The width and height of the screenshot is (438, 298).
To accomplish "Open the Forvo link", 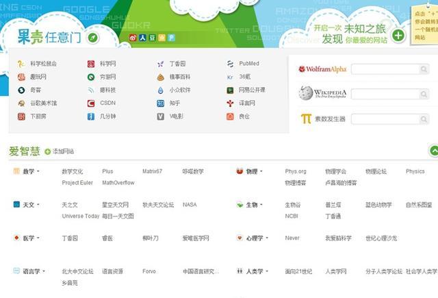I will 149,271.
